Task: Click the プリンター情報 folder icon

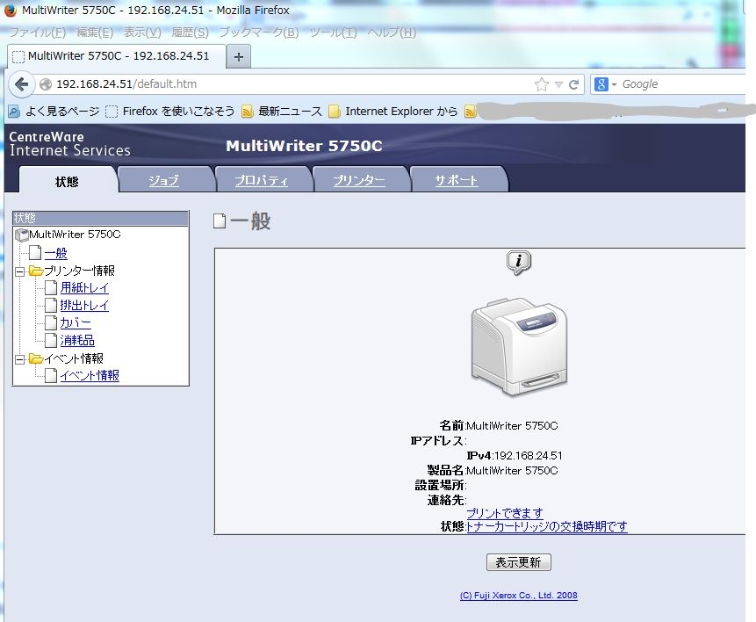Action: click(x=36, y=271)
